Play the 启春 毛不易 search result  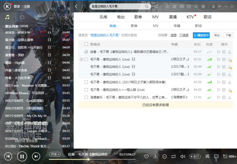tap(219, 52)
